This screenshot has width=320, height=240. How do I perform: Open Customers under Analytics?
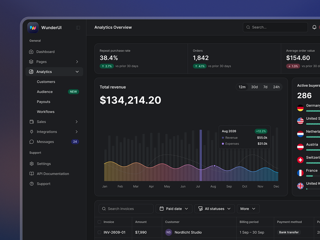pos(46,82)
